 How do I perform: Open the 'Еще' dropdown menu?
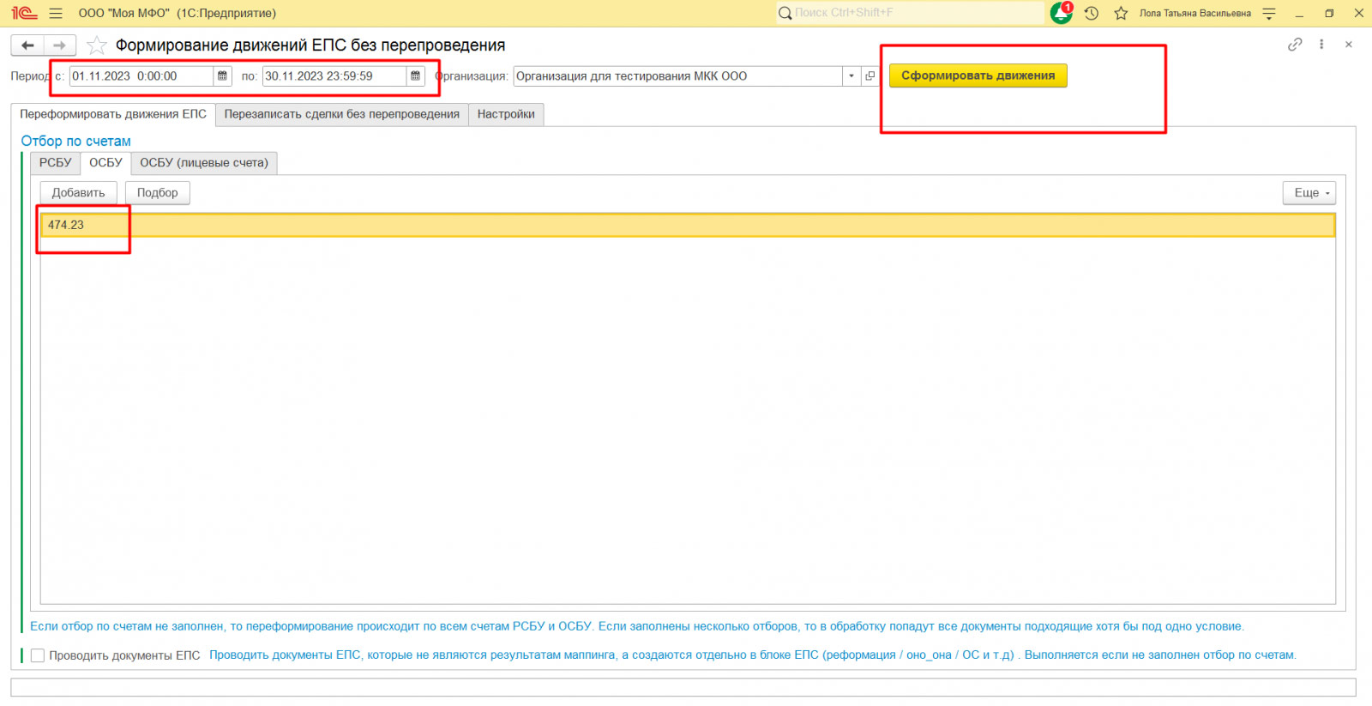point(1309,193)
